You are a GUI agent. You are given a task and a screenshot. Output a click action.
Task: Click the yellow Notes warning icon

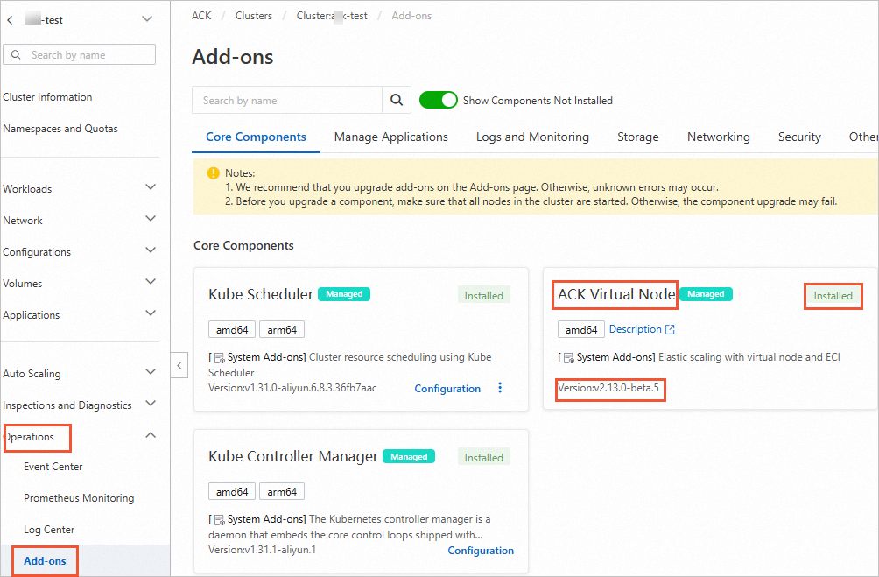213,173
